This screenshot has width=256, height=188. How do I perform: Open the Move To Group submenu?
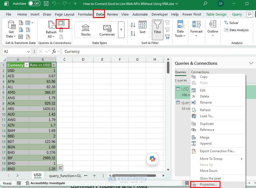tap(218, 159)
